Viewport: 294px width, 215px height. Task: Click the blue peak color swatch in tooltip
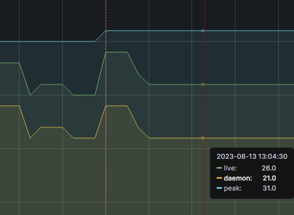tap(219, 188)
